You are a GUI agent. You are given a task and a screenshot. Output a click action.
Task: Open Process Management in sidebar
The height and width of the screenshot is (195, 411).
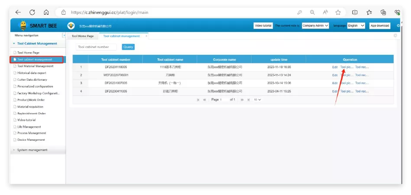(32, 133)
